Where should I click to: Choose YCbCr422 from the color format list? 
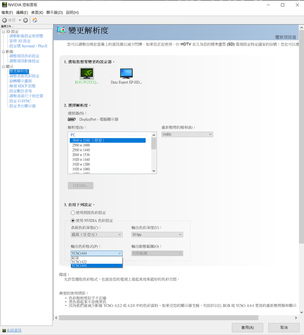click(x=97, y=262)
